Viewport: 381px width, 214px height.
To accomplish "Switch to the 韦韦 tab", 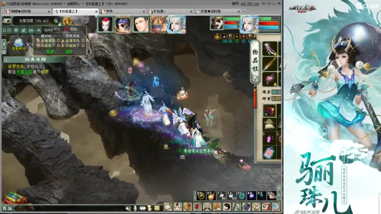I will 123,11.
